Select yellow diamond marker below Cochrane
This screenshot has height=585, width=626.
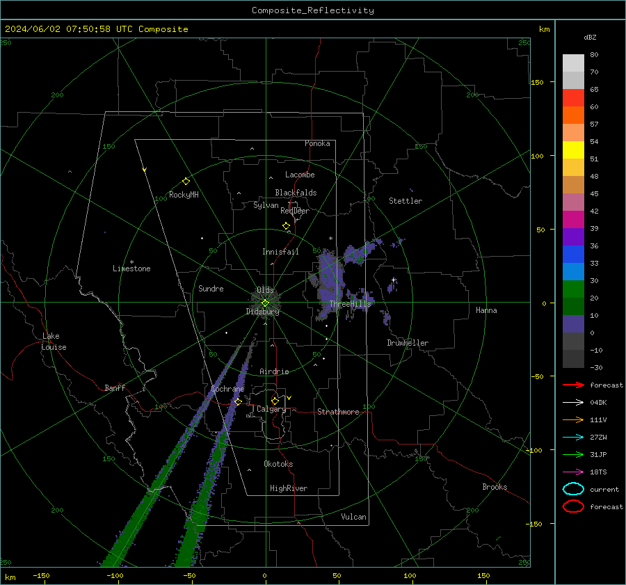(x=239, y=401)
